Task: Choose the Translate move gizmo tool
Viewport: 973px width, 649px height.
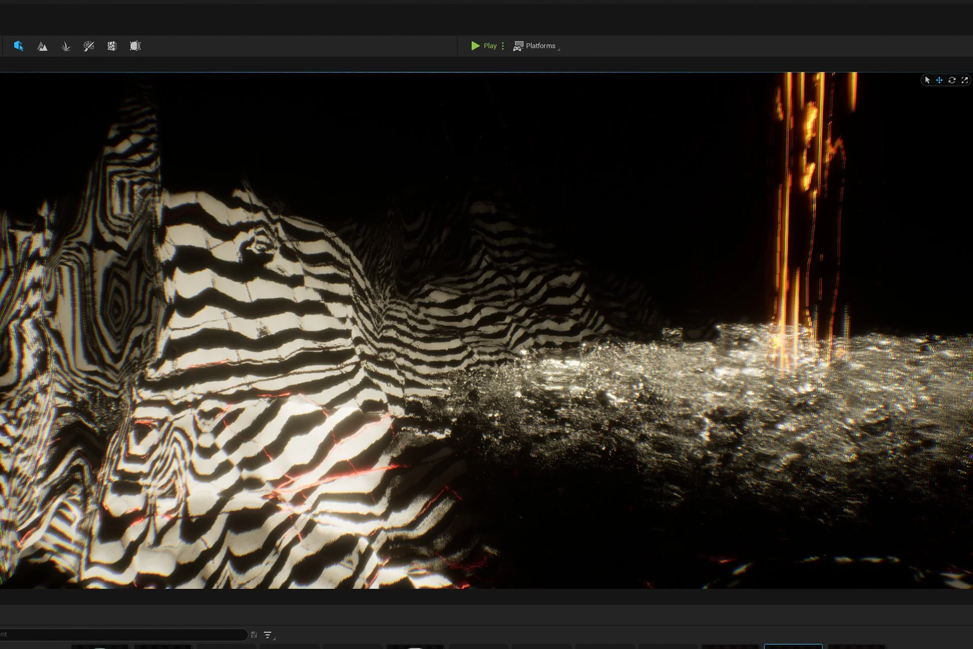Action: coord(939,80)
